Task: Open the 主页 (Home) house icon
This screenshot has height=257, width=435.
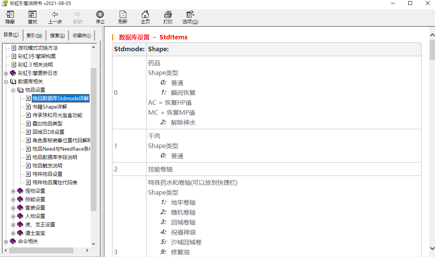Action: point(145,15)
